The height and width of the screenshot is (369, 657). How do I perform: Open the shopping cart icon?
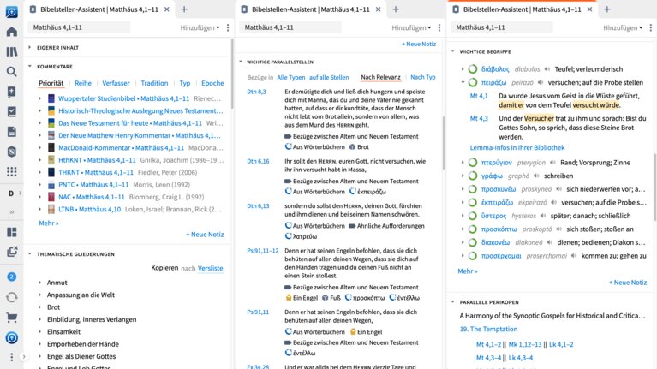tap(12, 318)
